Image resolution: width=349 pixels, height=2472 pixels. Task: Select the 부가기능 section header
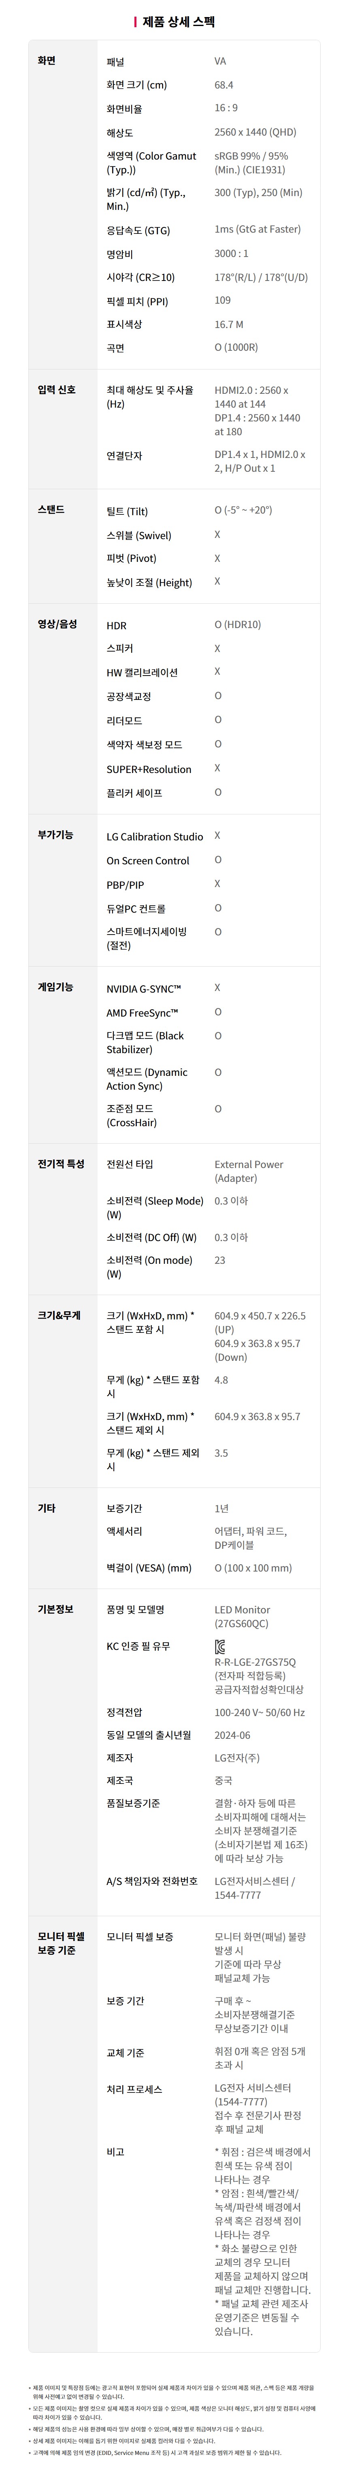point(55,835)
